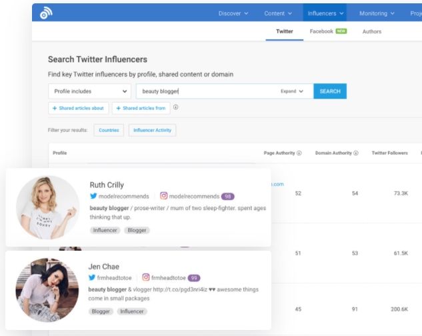422x336 pixels.
Task: Click Twitter handle frmheadtotoe
Action: coord(115,277)
